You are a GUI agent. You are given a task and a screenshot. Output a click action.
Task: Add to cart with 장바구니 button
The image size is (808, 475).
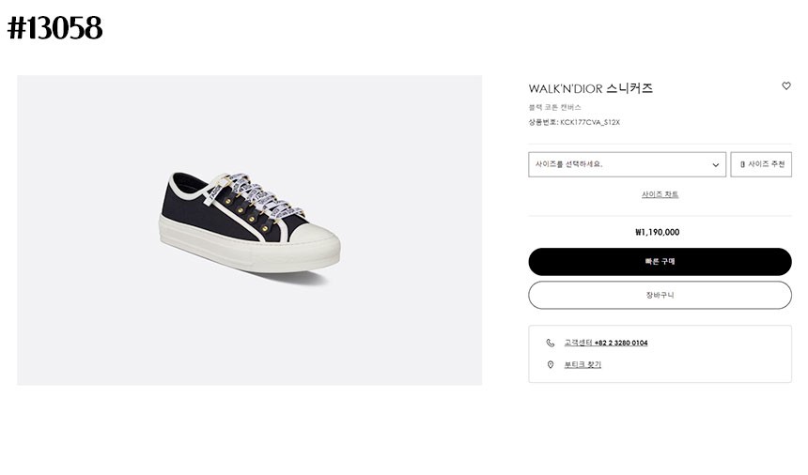[x=660, y=295]
